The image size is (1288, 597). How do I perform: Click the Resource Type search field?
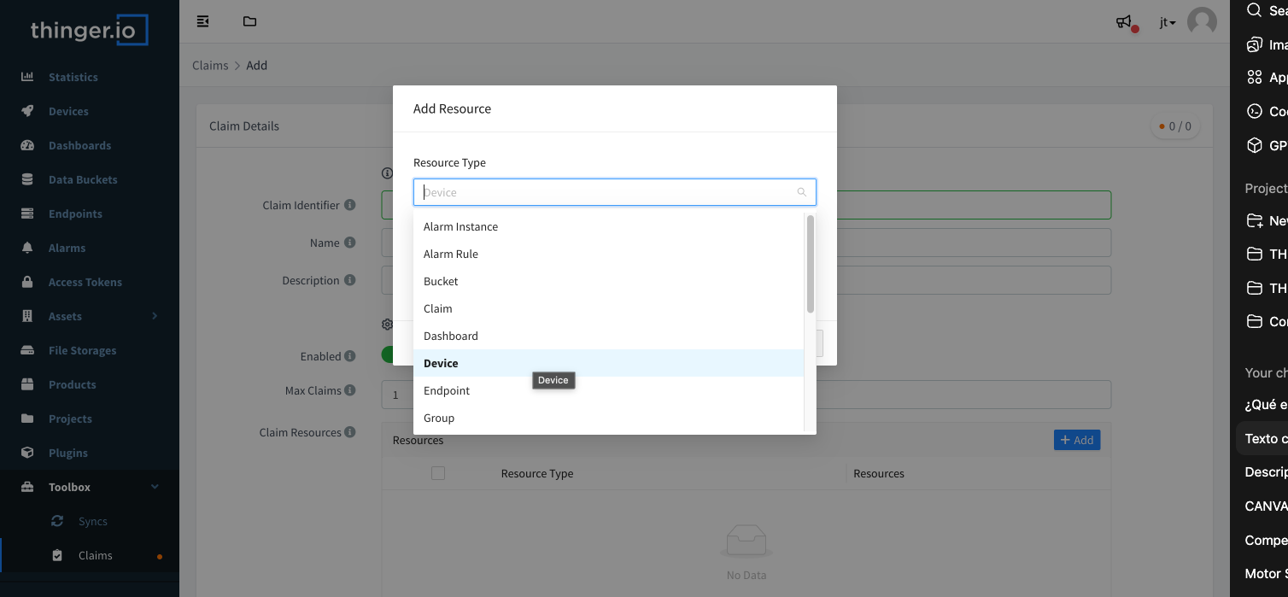pyautogui.click(x=608, y=192)
